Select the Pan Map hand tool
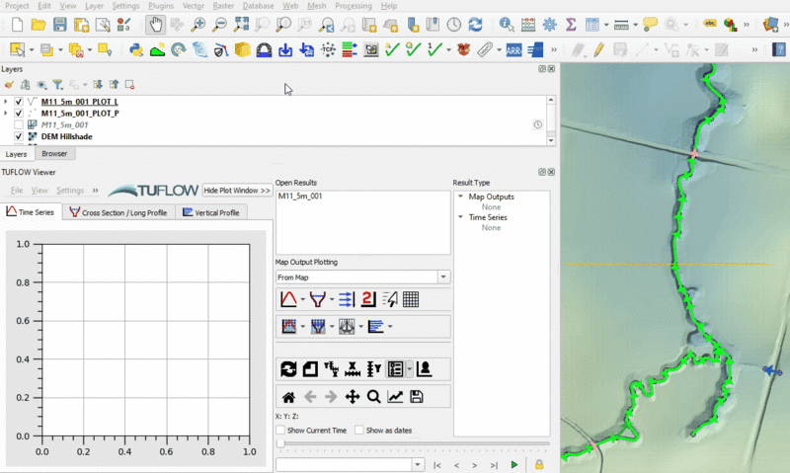 click(x=156, y=25)
